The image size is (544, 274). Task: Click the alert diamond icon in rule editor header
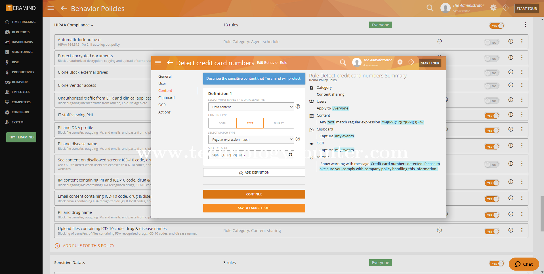pos(411,62)
